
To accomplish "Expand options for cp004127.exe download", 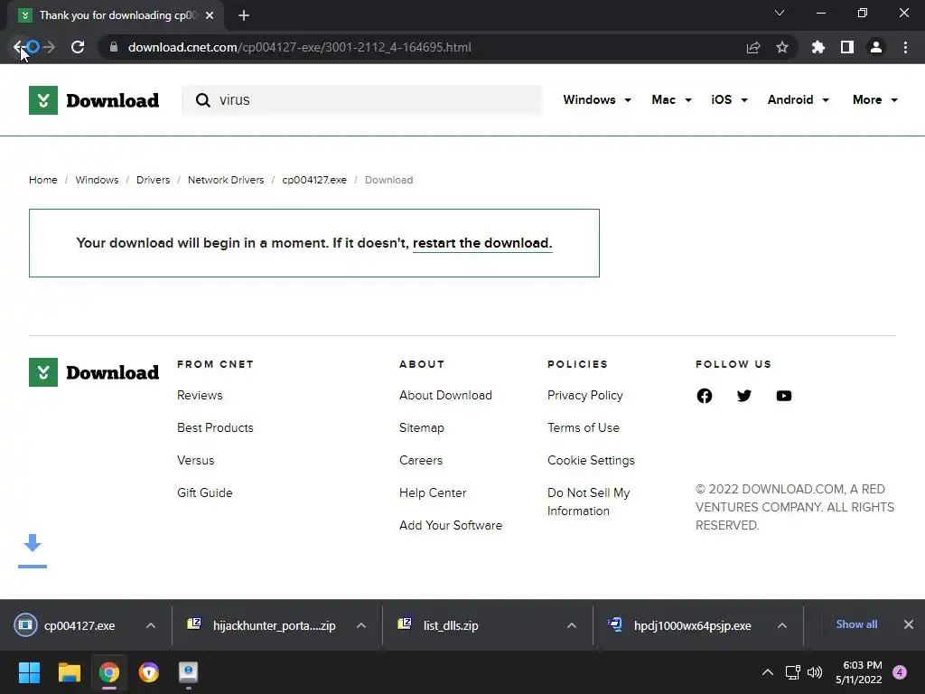I will point(151,625).
